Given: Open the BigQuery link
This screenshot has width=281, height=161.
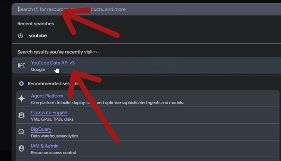Looking at the screenshot, I should tap(41, 129).
